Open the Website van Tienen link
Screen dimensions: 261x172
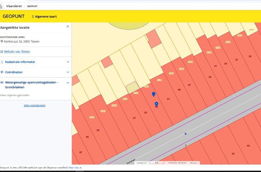pos(17,52)
